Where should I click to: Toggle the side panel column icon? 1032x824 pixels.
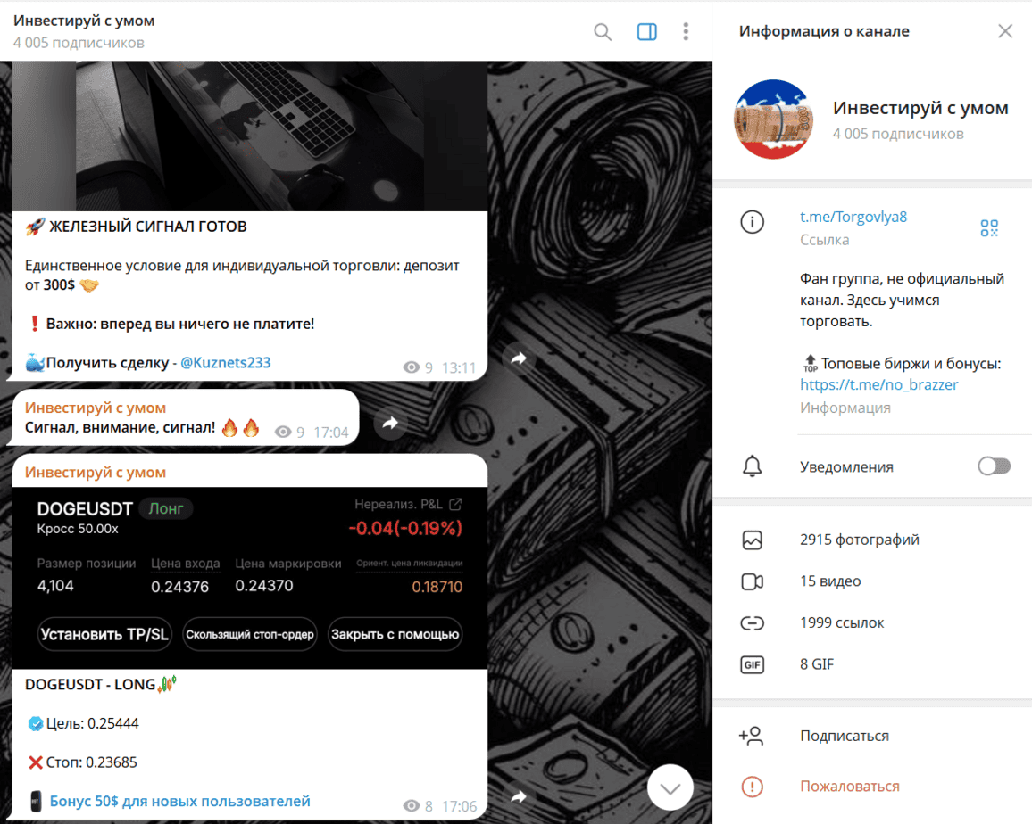[646, 32]
